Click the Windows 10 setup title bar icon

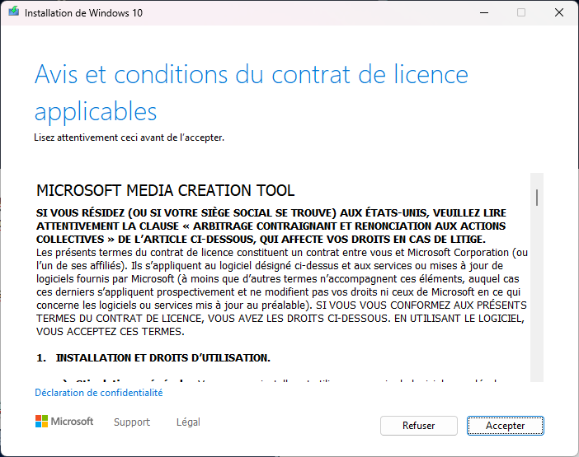coord(14,12)
